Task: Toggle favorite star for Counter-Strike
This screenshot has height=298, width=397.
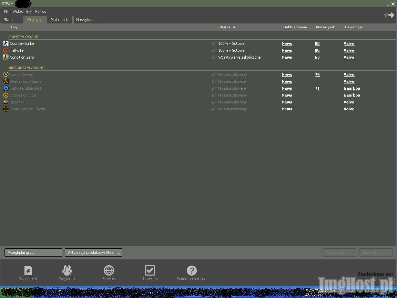Action: pyautogui.click(x=214, y=43)
